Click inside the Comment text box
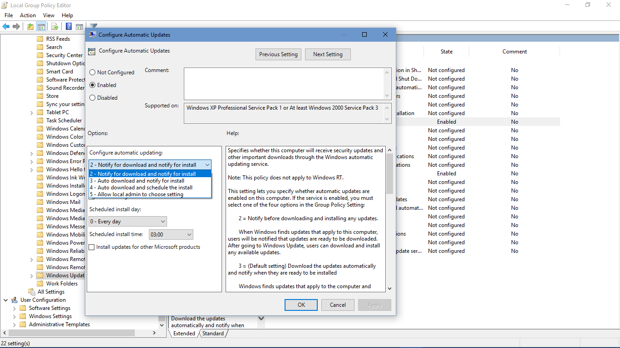Image resolution: width=620 pixels, height=348 pixels. point(284,83)
